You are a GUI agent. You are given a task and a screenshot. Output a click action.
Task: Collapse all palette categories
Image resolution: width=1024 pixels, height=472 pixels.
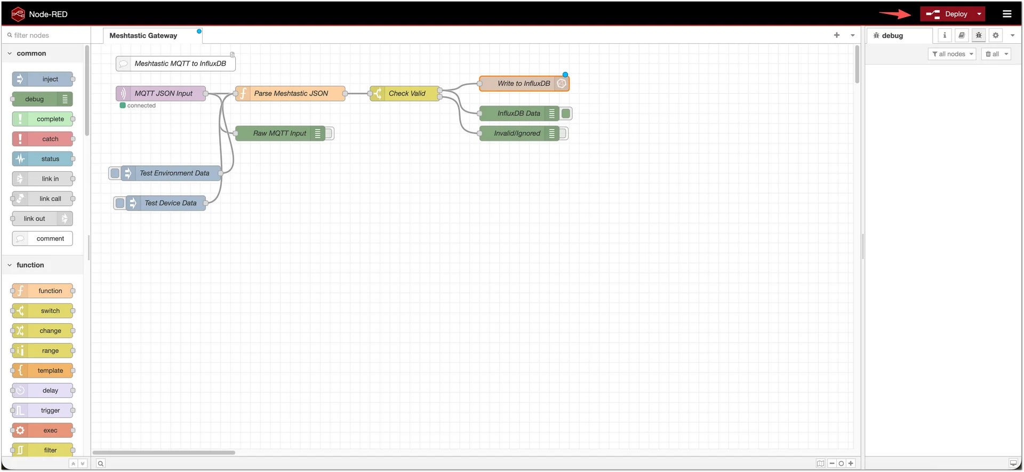tap(73, 463)
